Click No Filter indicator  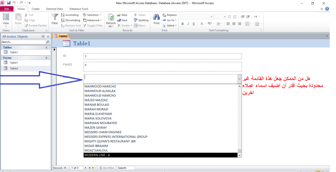point(107,168)
